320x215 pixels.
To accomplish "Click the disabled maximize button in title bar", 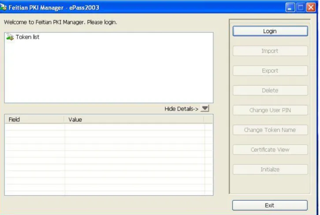I will 301,7.
